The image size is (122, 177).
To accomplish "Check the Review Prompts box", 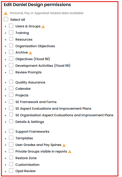I will pyautogui.click(x=11, y=72).
